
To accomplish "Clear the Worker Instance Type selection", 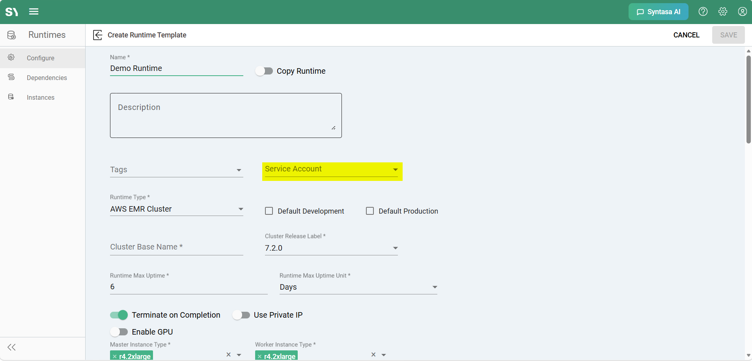I will (x=373, y=355).
